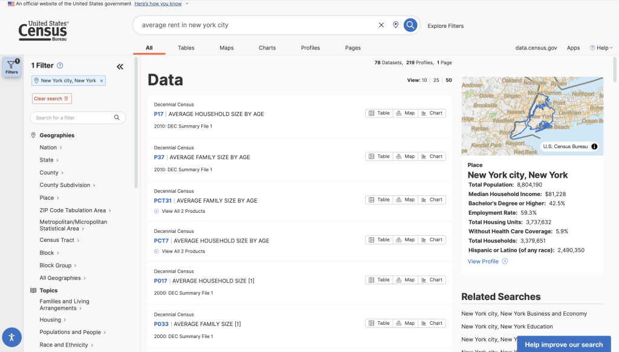The image size is (619, 352).
Task: Collapse the filter sidebar with double chevron
Action: click(x=120, y=67)
